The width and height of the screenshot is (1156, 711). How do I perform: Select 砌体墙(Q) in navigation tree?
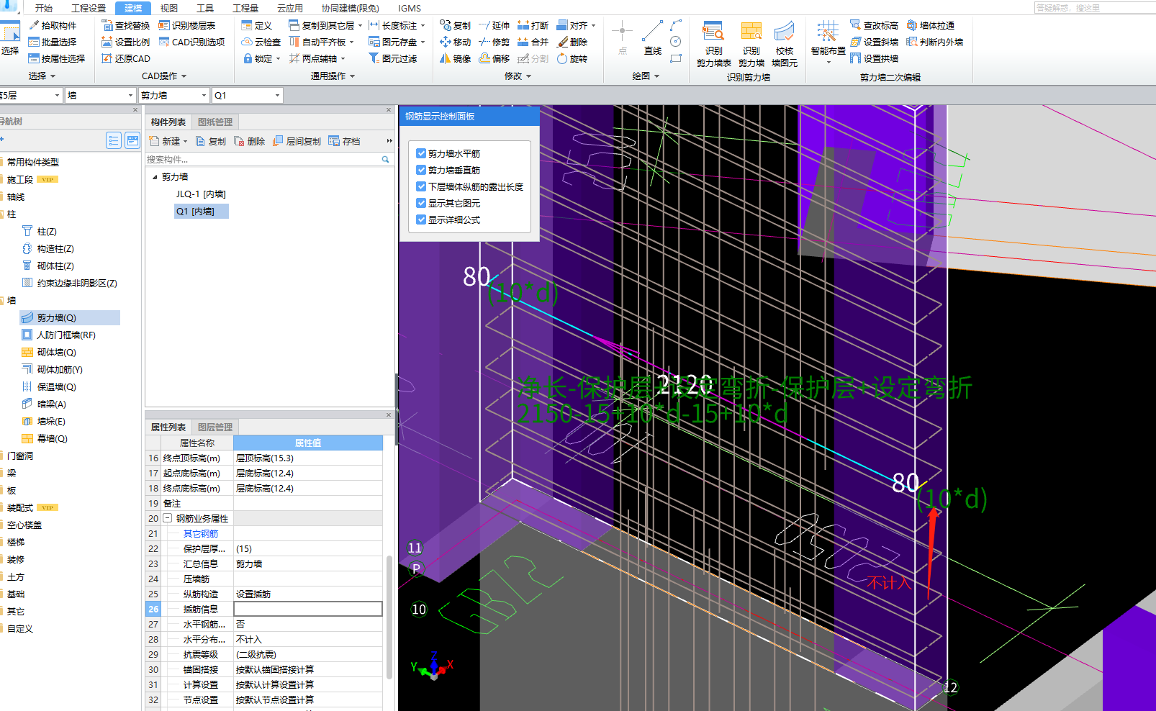click(x=56, y=352)
